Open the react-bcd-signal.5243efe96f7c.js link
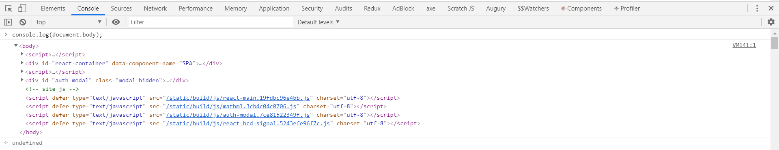This screenshot has width=779, height=150. [x=248, y=123]
